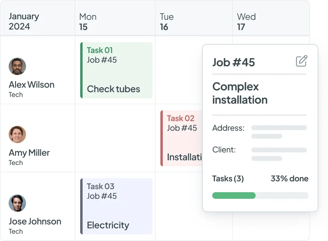Select Jose Johnson's avatar
Image resolution: width=328 pixels, height=241 pixels.
point(17,203)
